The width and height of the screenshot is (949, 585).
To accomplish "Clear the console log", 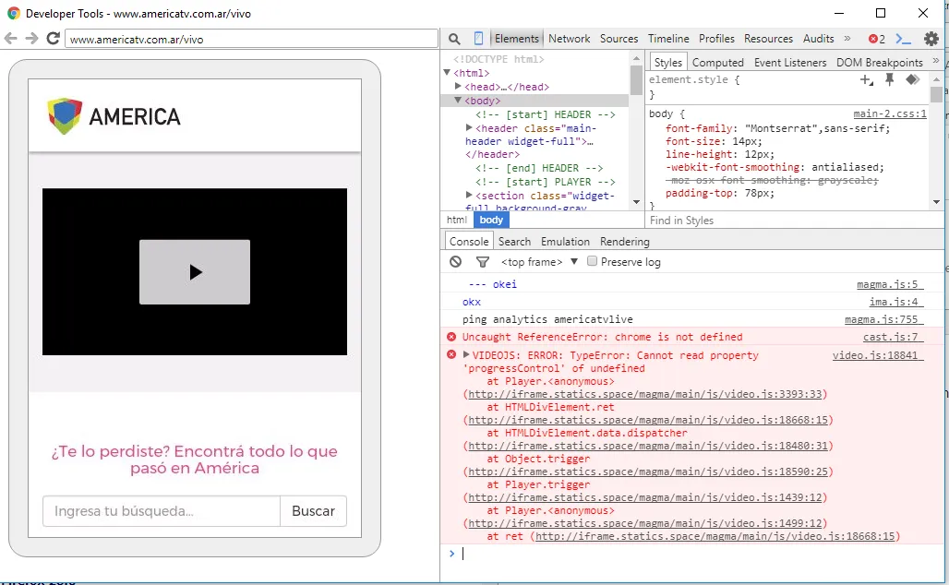I will 456,262.
